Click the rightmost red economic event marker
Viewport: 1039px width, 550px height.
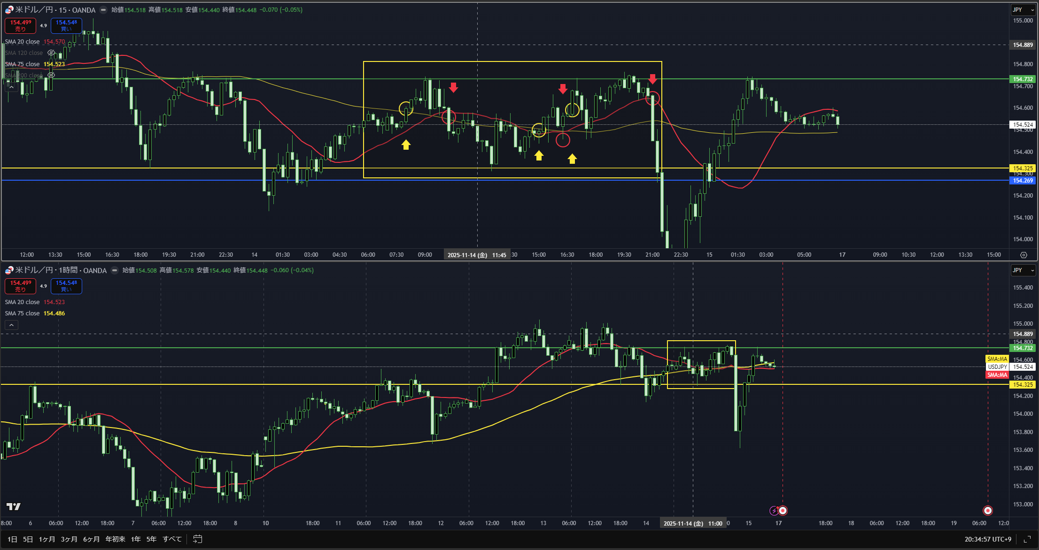[x=988, y=511]
